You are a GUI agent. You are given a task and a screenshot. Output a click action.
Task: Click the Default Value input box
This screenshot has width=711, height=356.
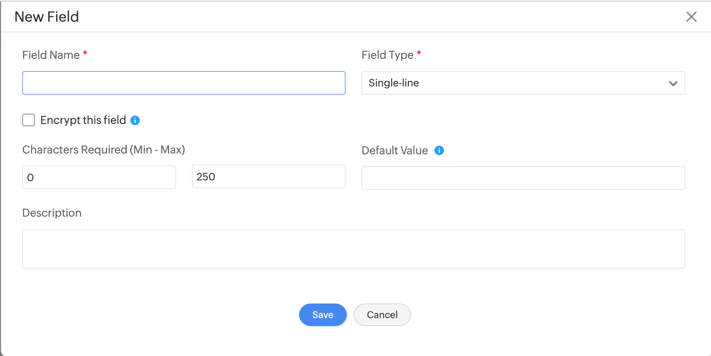click(523, 178)
